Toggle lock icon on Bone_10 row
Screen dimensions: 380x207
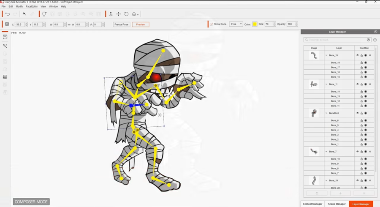pos(361,159)
